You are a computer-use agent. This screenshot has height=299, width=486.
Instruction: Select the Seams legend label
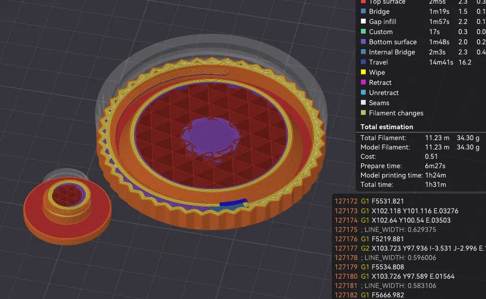(x=379, y=103)
